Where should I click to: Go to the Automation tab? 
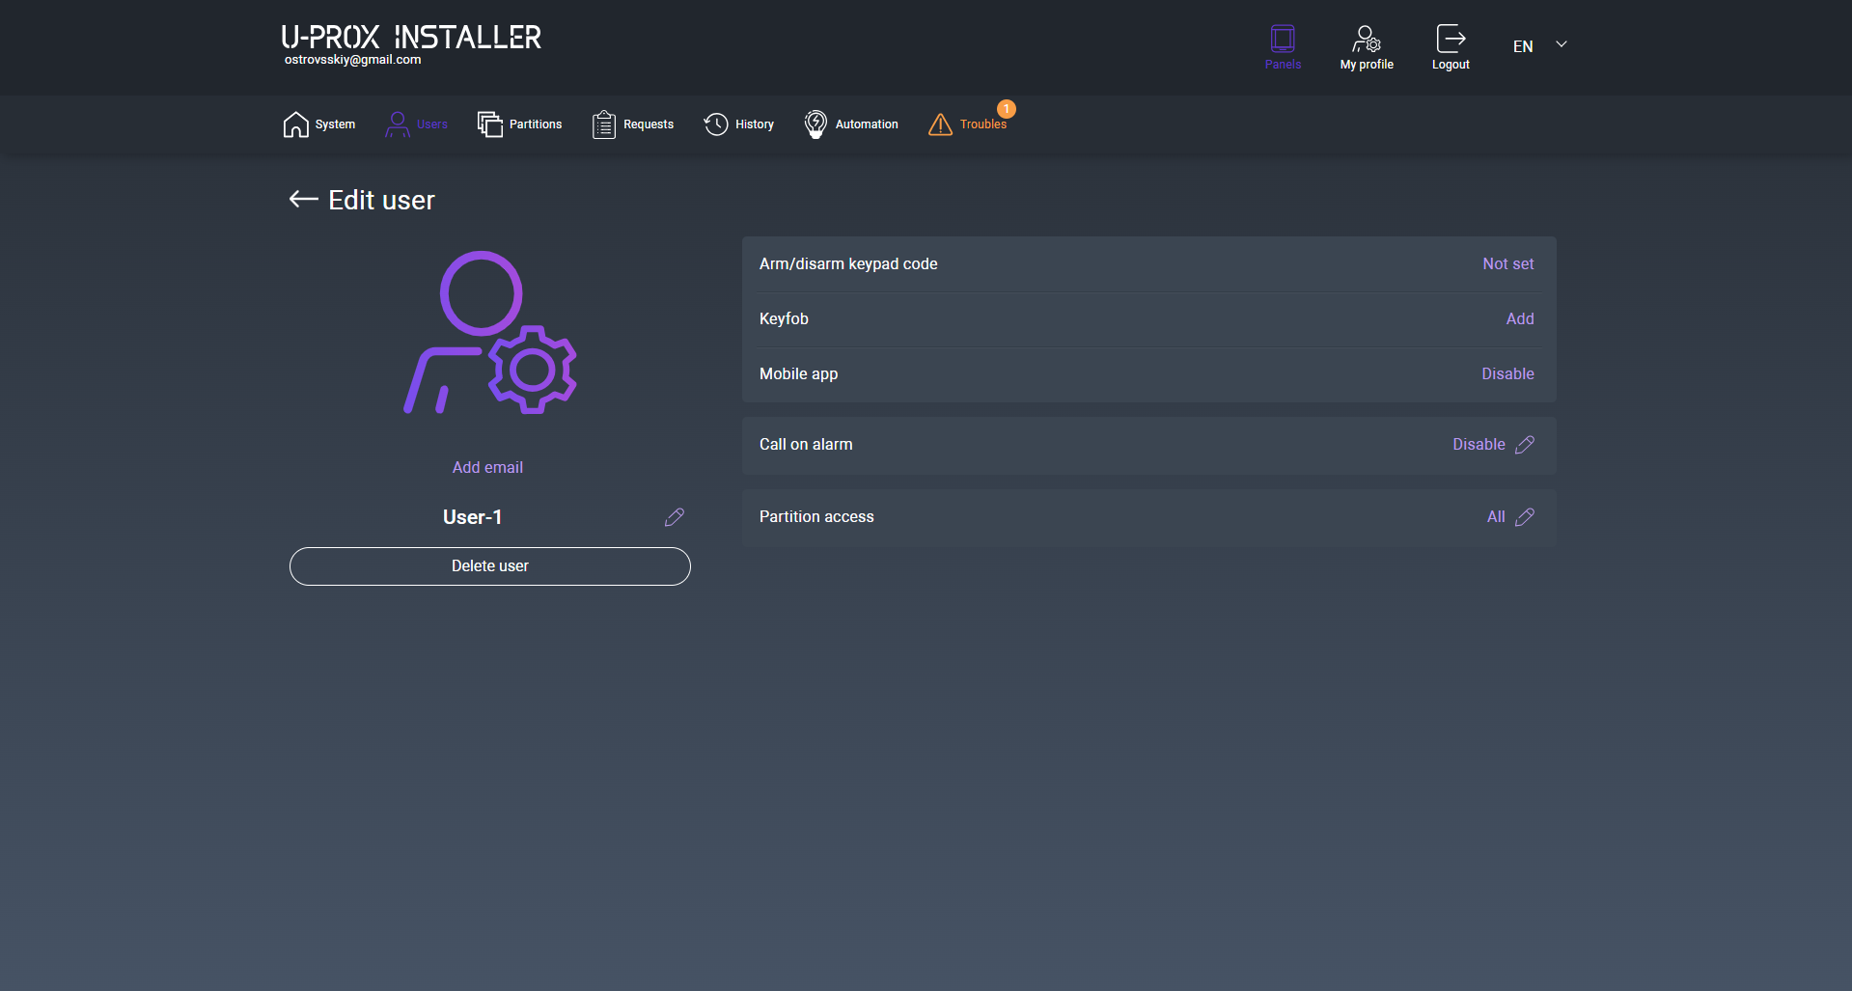coord(851,124)
